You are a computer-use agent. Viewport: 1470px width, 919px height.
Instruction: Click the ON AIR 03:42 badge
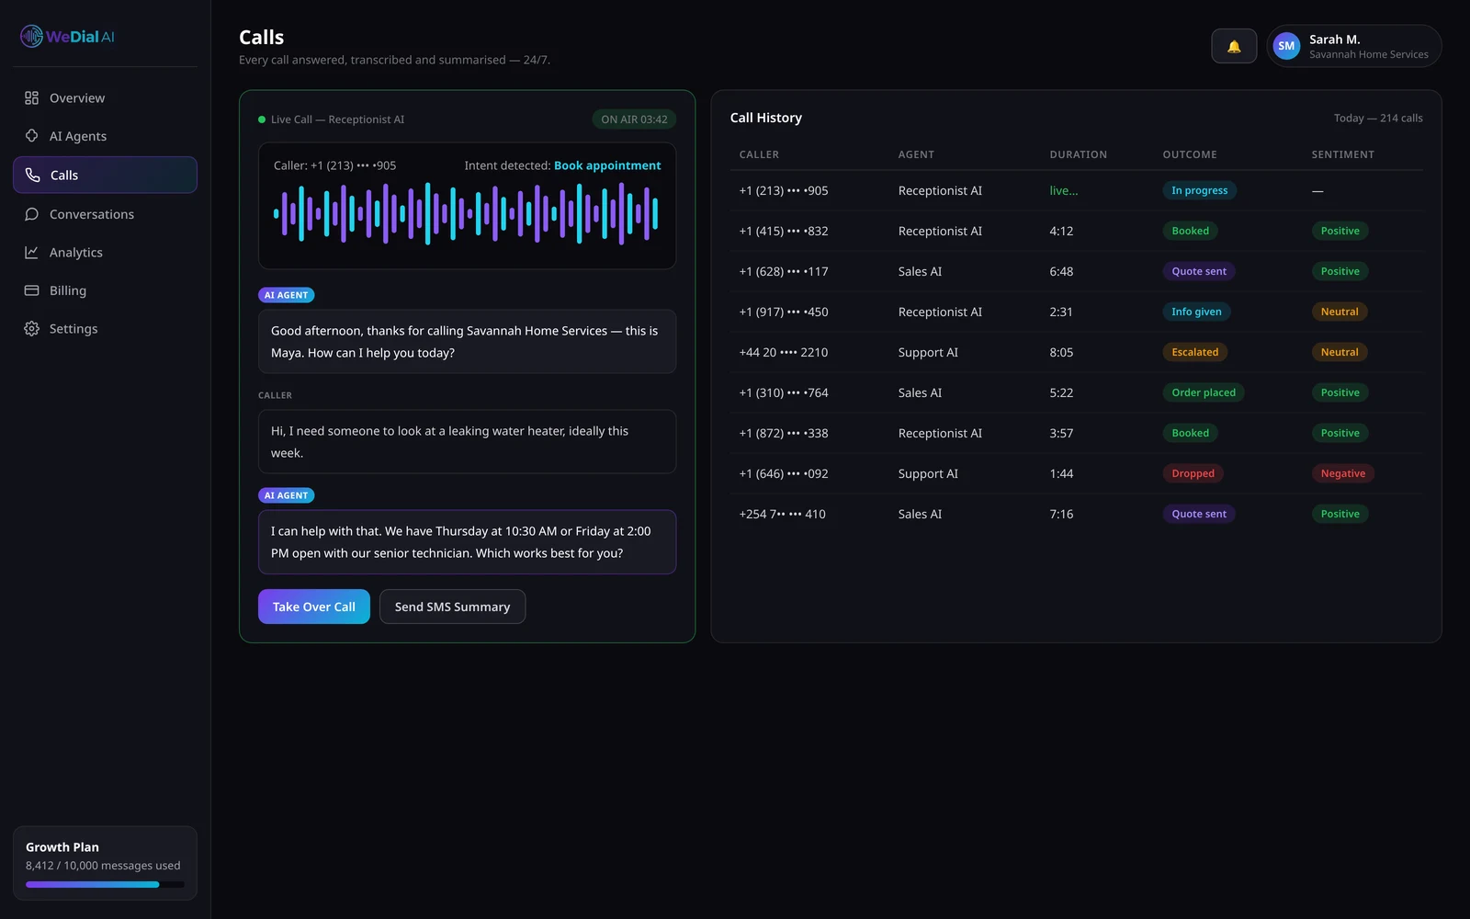click(634, 119)
